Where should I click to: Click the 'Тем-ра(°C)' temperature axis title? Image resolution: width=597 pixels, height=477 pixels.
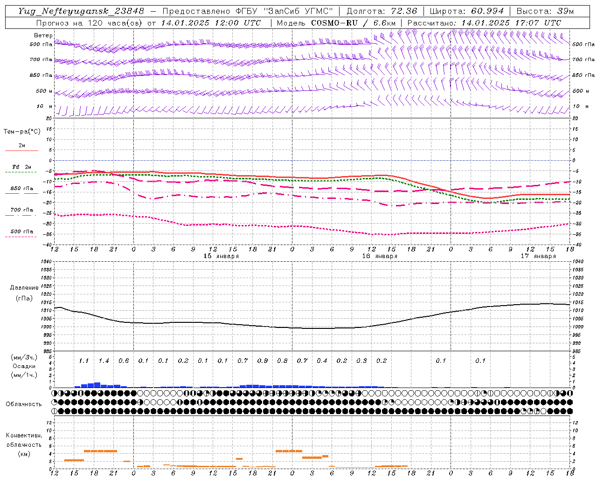click(x=22, y=132)
